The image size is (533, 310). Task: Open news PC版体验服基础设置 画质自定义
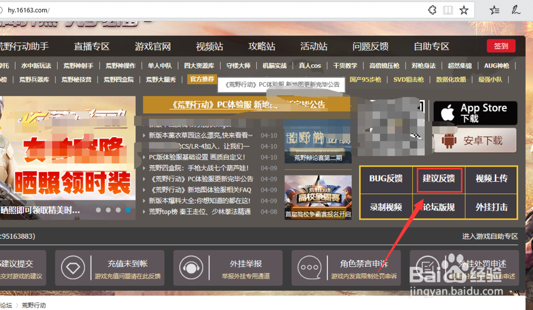197,157
